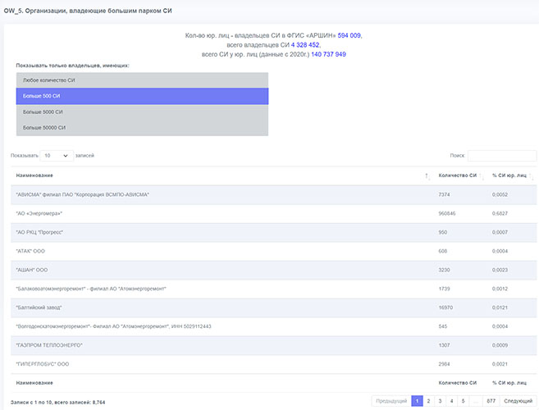Click the row 'АВИСМА филиал ПАО Корпорация ВСМПО-АВИСМА'
The image size is (539, 410).
click(274, 195)
